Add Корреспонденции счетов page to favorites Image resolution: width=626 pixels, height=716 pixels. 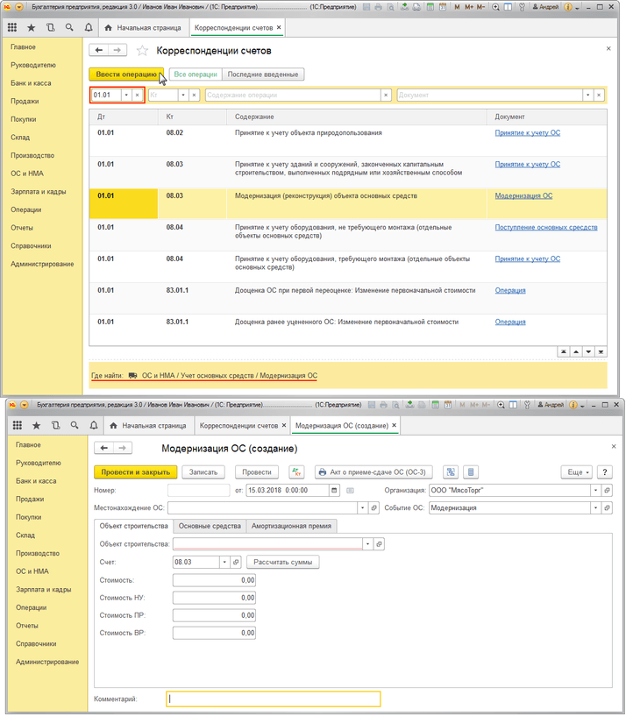[142, 51]
